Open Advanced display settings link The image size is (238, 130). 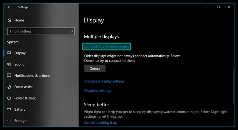pyautogui.click(x=104, y=81)
